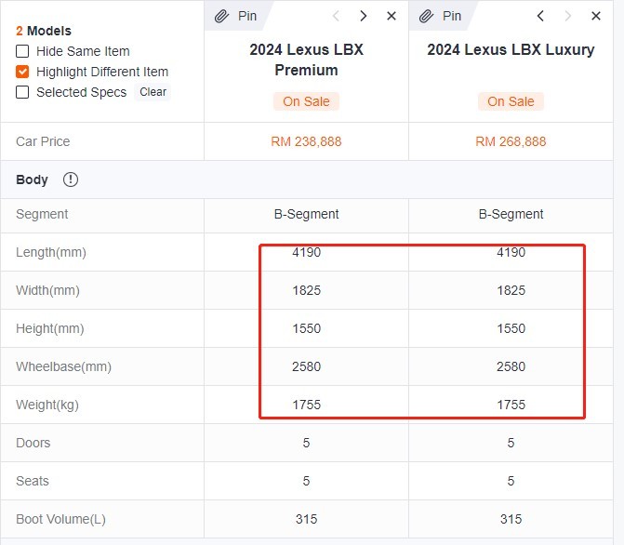624x545 pixels.
Task: Click the Body section info icon
Action: pyautogui.click(x=71, y=179)
